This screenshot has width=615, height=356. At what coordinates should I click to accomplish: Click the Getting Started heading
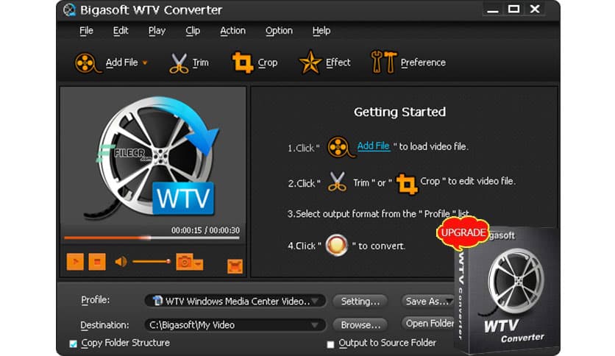click(x=399, y=112)
